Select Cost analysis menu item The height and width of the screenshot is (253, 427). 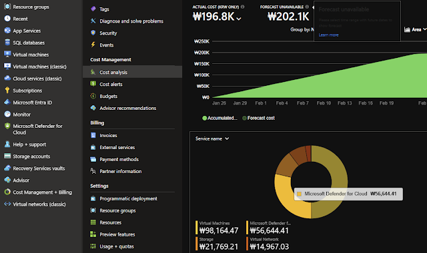point(132,72)
